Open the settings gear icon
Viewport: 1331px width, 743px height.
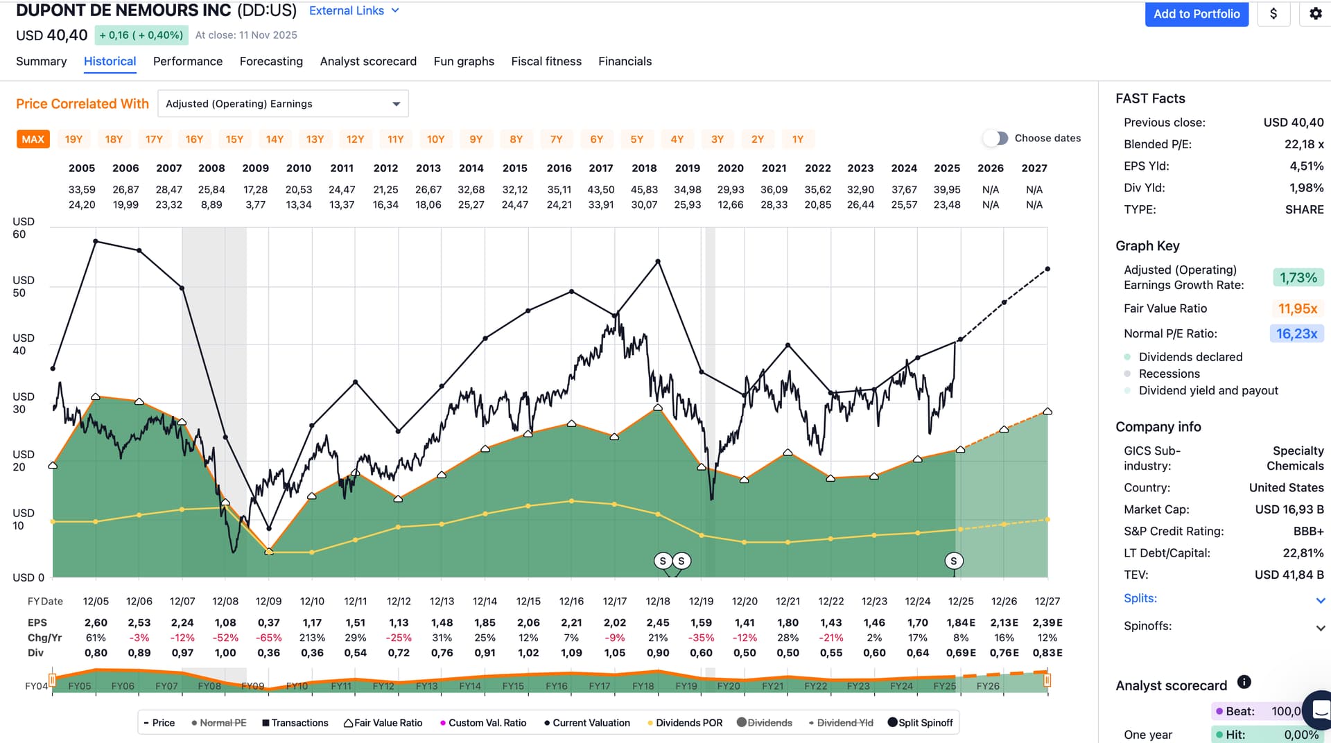click(x=1315, y=14)
